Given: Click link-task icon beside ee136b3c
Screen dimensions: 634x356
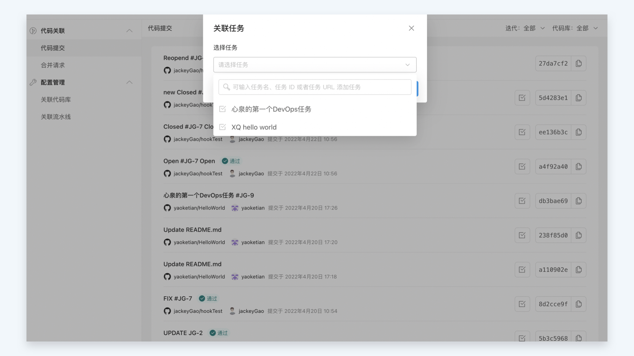Looking at the screenshot, I should coord(522,132).
